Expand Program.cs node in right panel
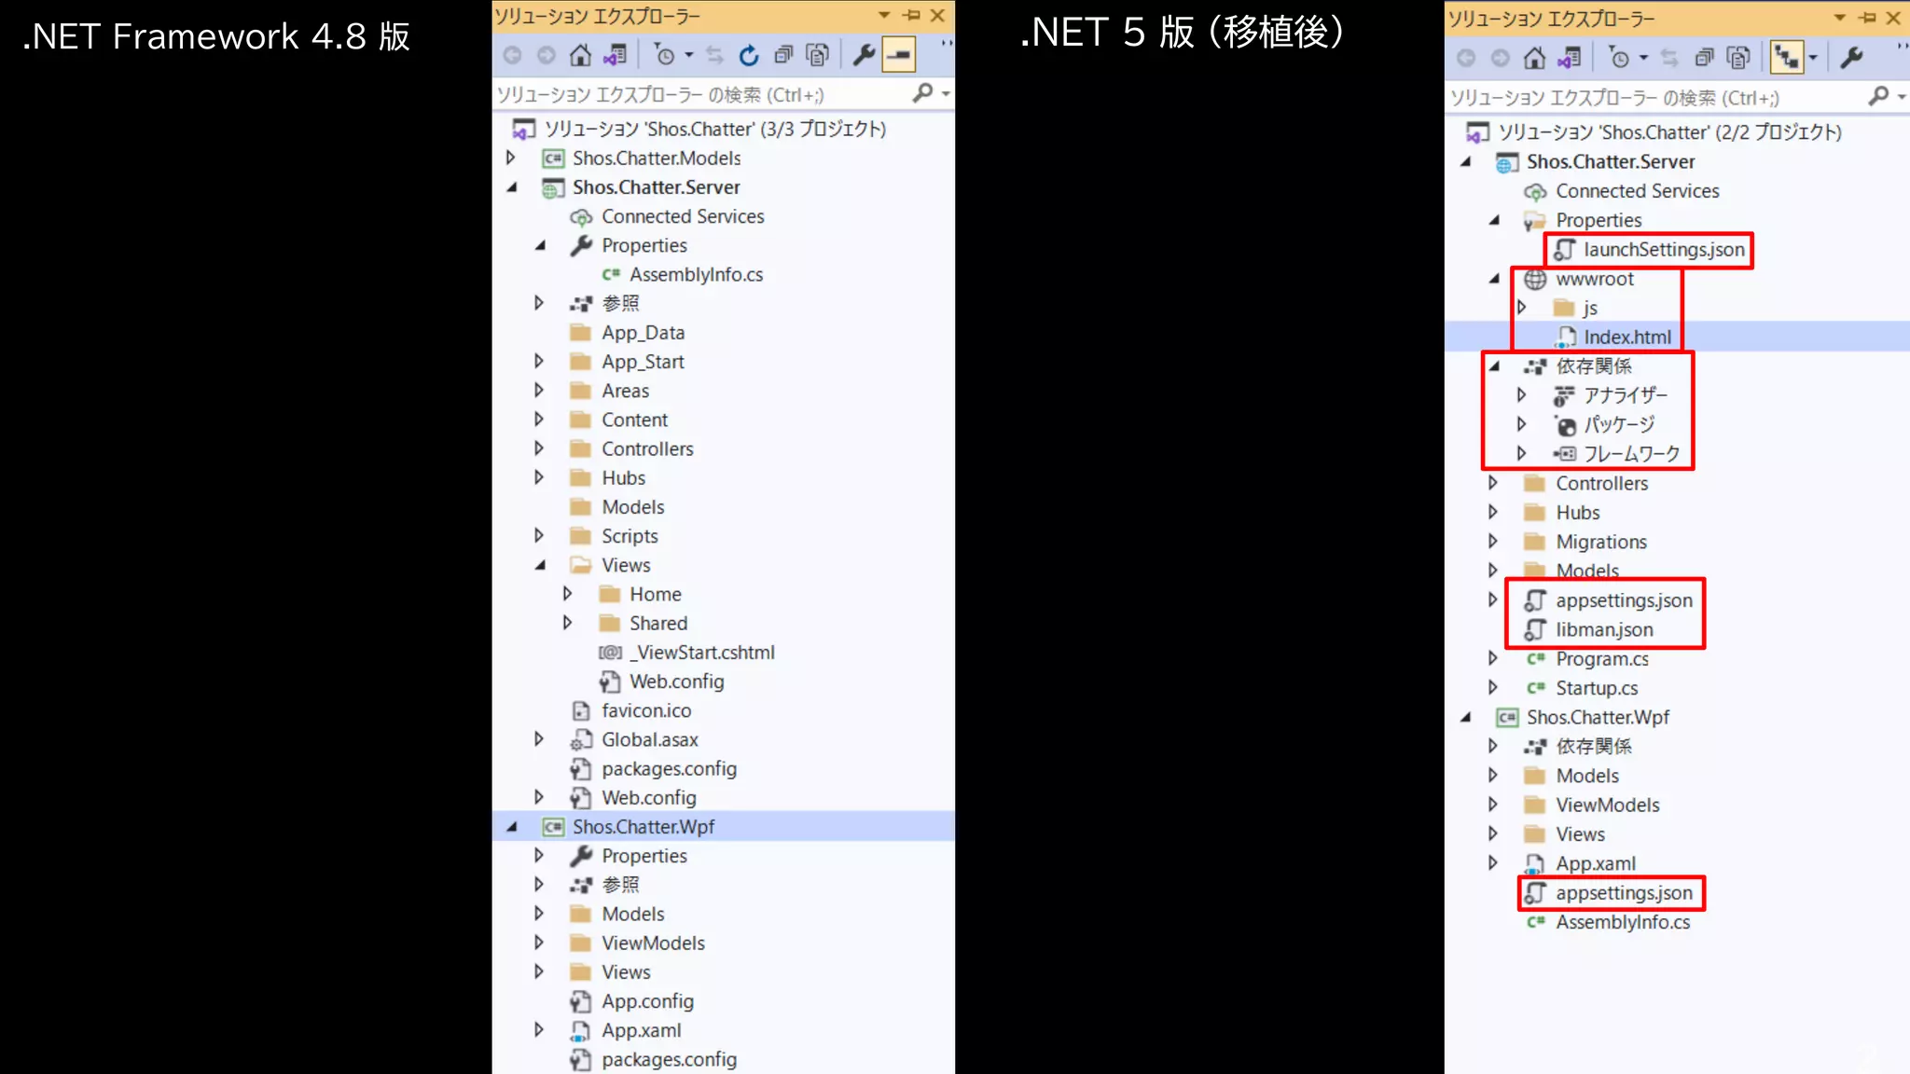Screen dimensions: 1910x1074 coord(1493,658)
